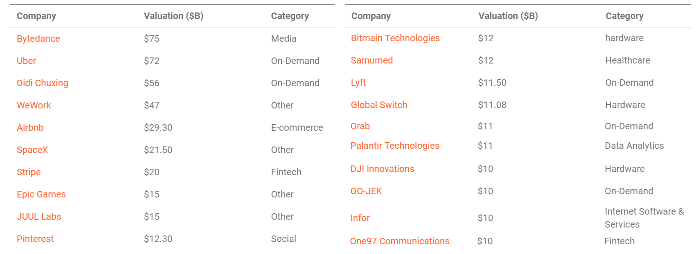Open the JUUL Labs link
Screen dimensions: 699x254
click(x=39, y=216)
